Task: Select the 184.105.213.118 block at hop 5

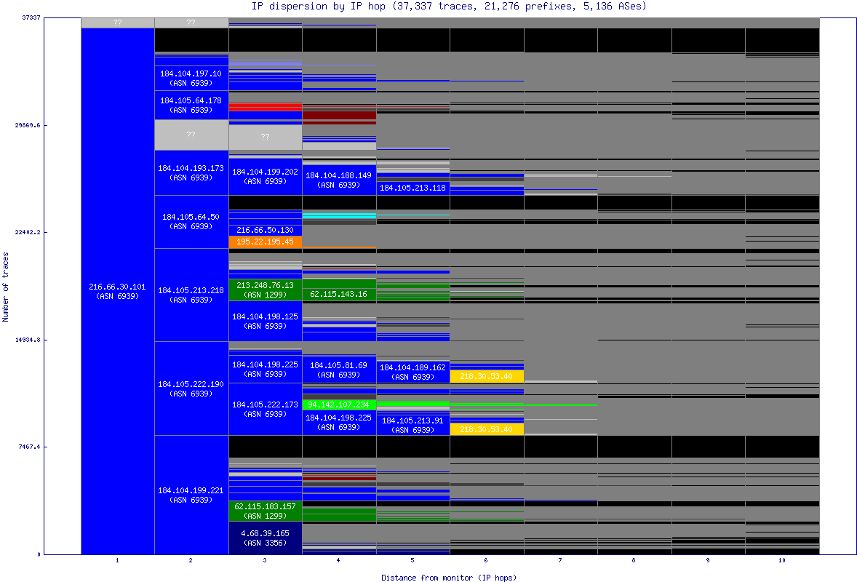Action: pos(414,188)
